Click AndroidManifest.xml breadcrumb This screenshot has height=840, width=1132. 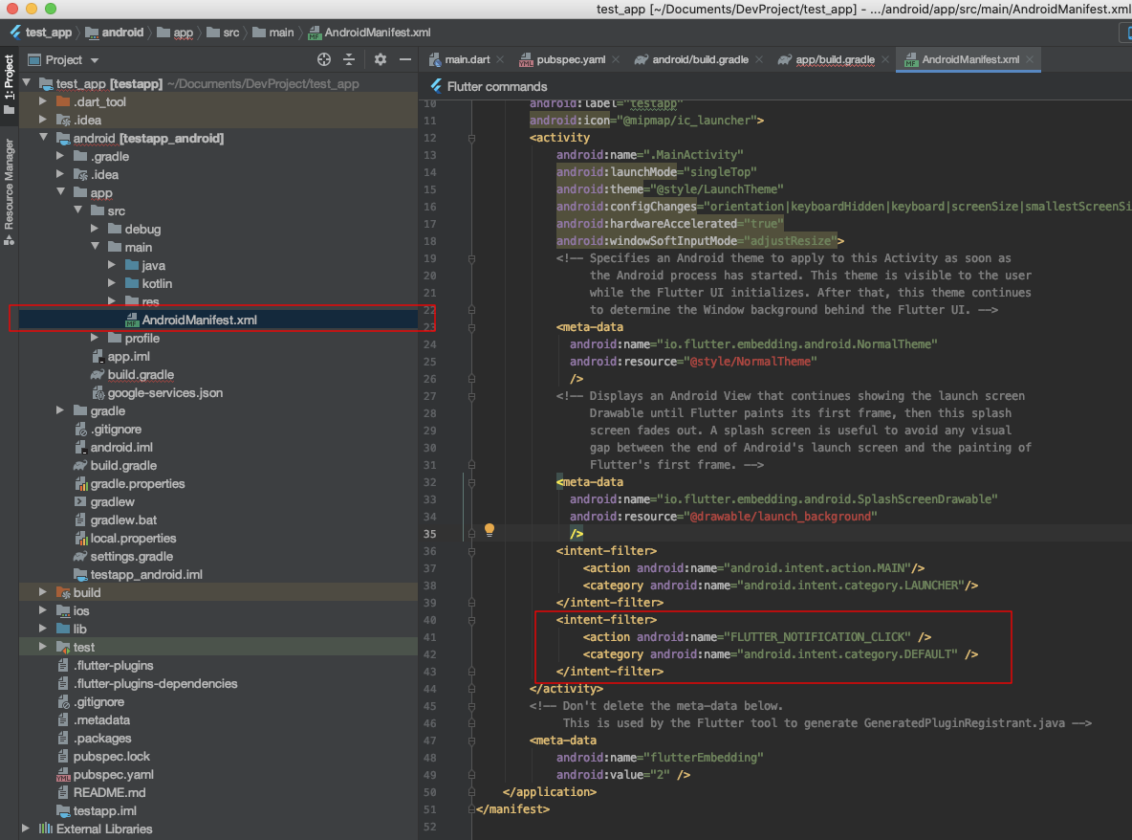[x=370, y=33]
